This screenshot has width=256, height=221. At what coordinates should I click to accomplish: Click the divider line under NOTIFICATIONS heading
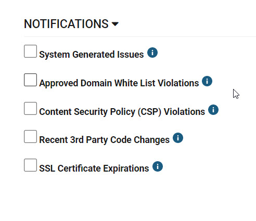click(x=140, y=36)
